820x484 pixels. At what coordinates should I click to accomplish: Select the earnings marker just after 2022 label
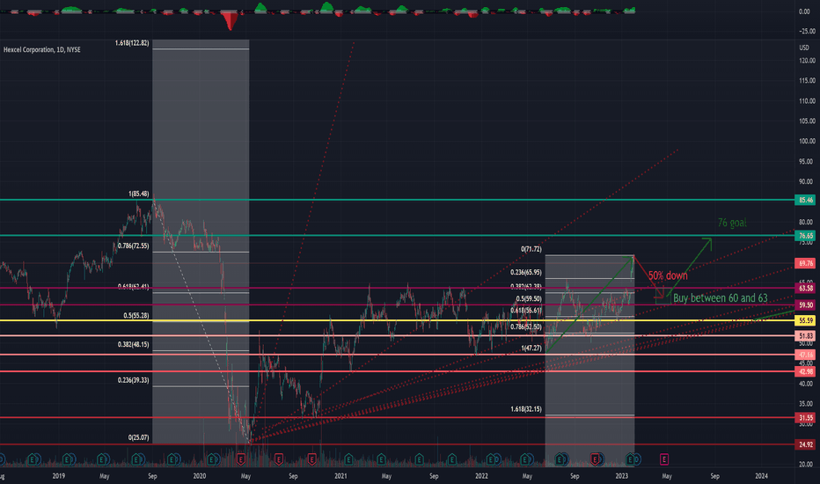pyautogui.click(x=491, y=459)
